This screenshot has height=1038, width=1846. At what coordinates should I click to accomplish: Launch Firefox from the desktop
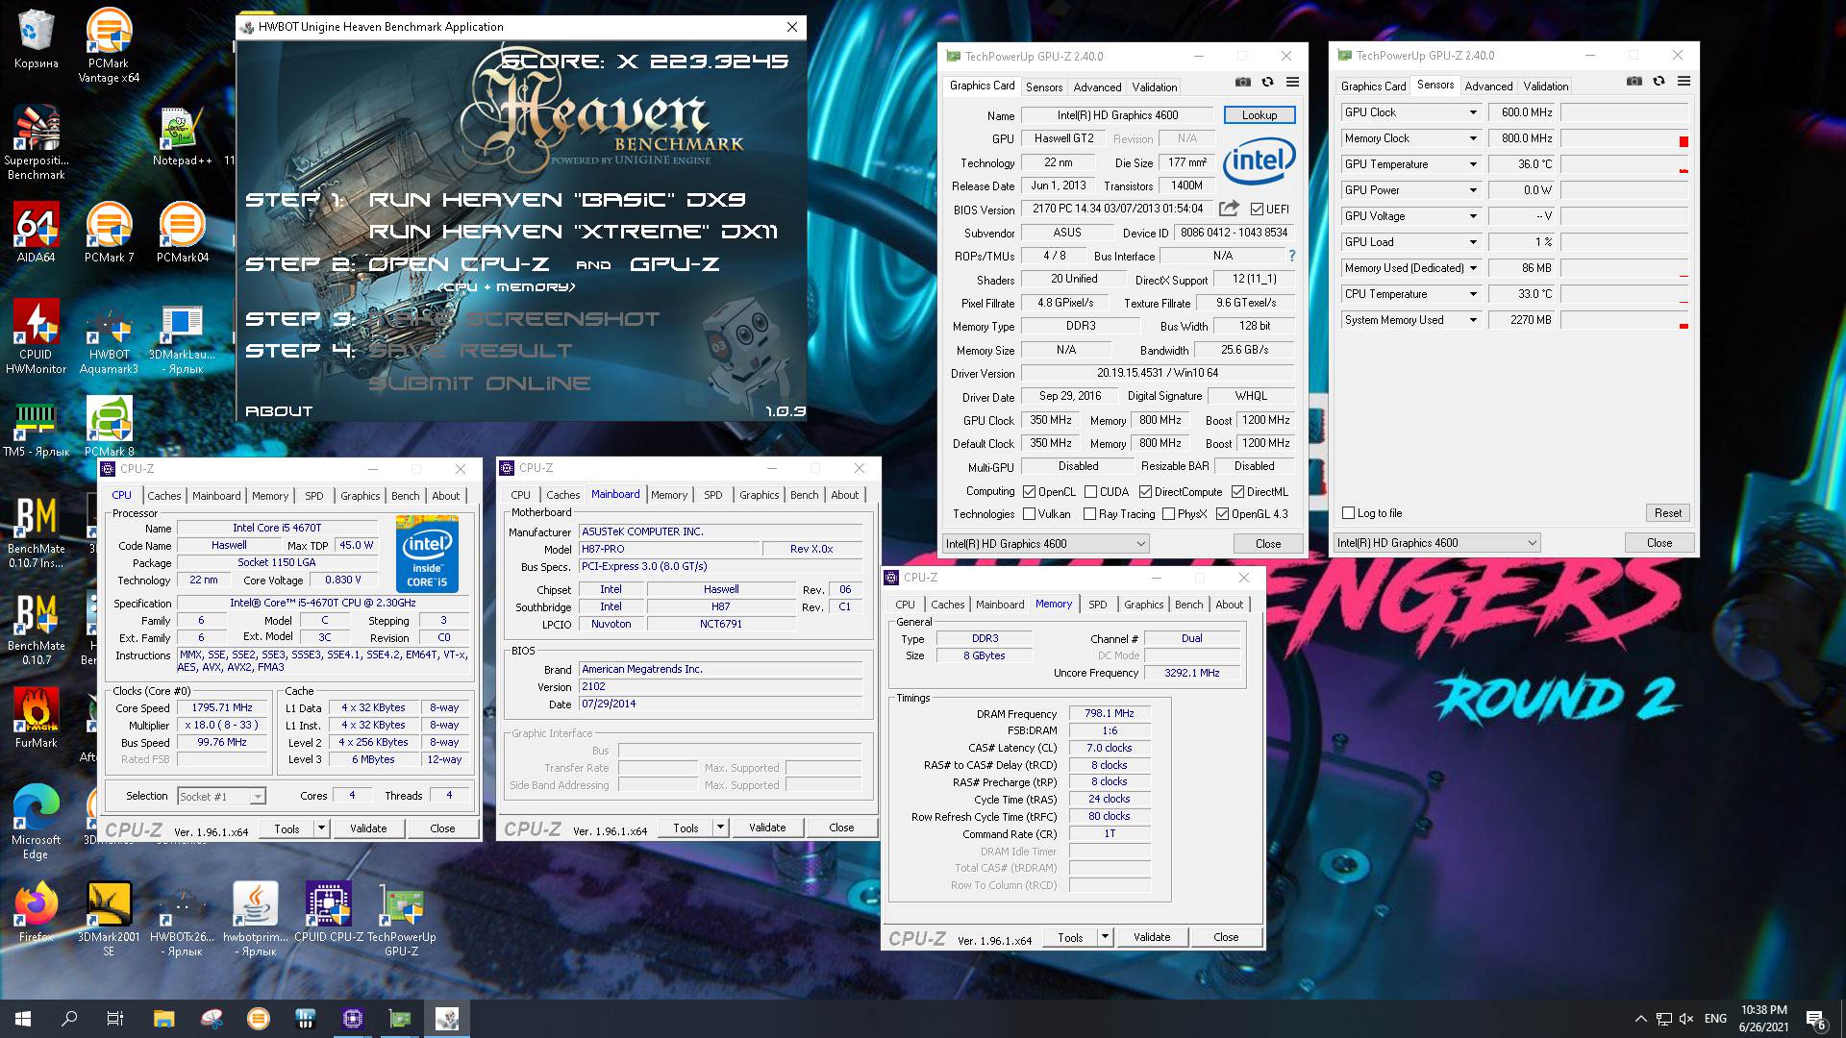(36, 911)
